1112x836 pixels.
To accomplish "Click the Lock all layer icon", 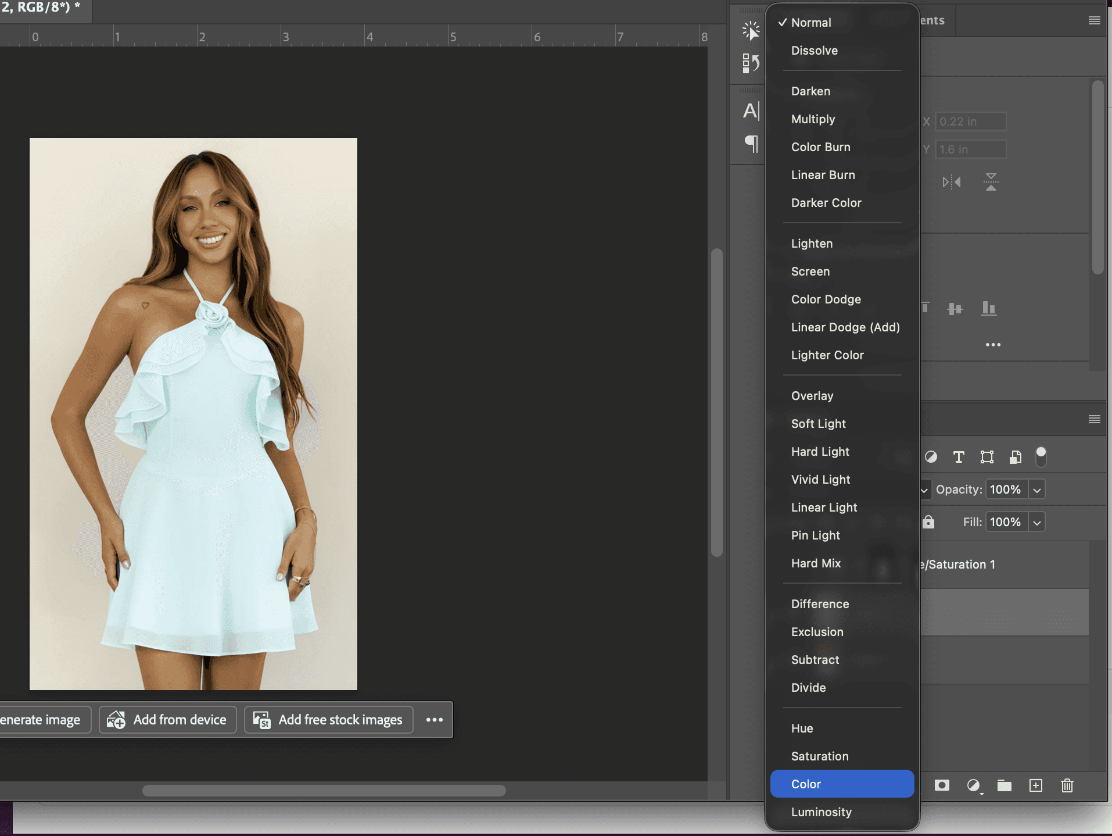I will (x=928, y=521).
